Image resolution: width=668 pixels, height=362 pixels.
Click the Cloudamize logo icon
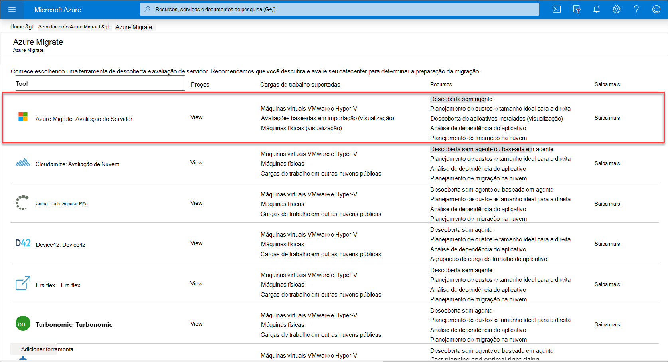pyautogui.click(x=23, y=162)
